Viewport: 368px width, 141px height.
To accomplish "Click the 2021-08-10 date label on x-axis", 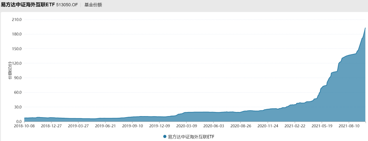I will coord(349,126).
